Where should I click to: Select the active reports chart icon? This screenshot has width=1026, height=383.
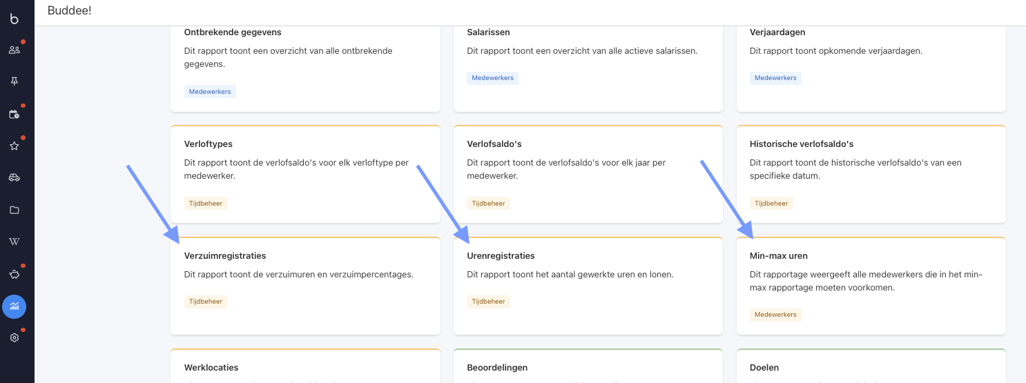tap(14, 306)
